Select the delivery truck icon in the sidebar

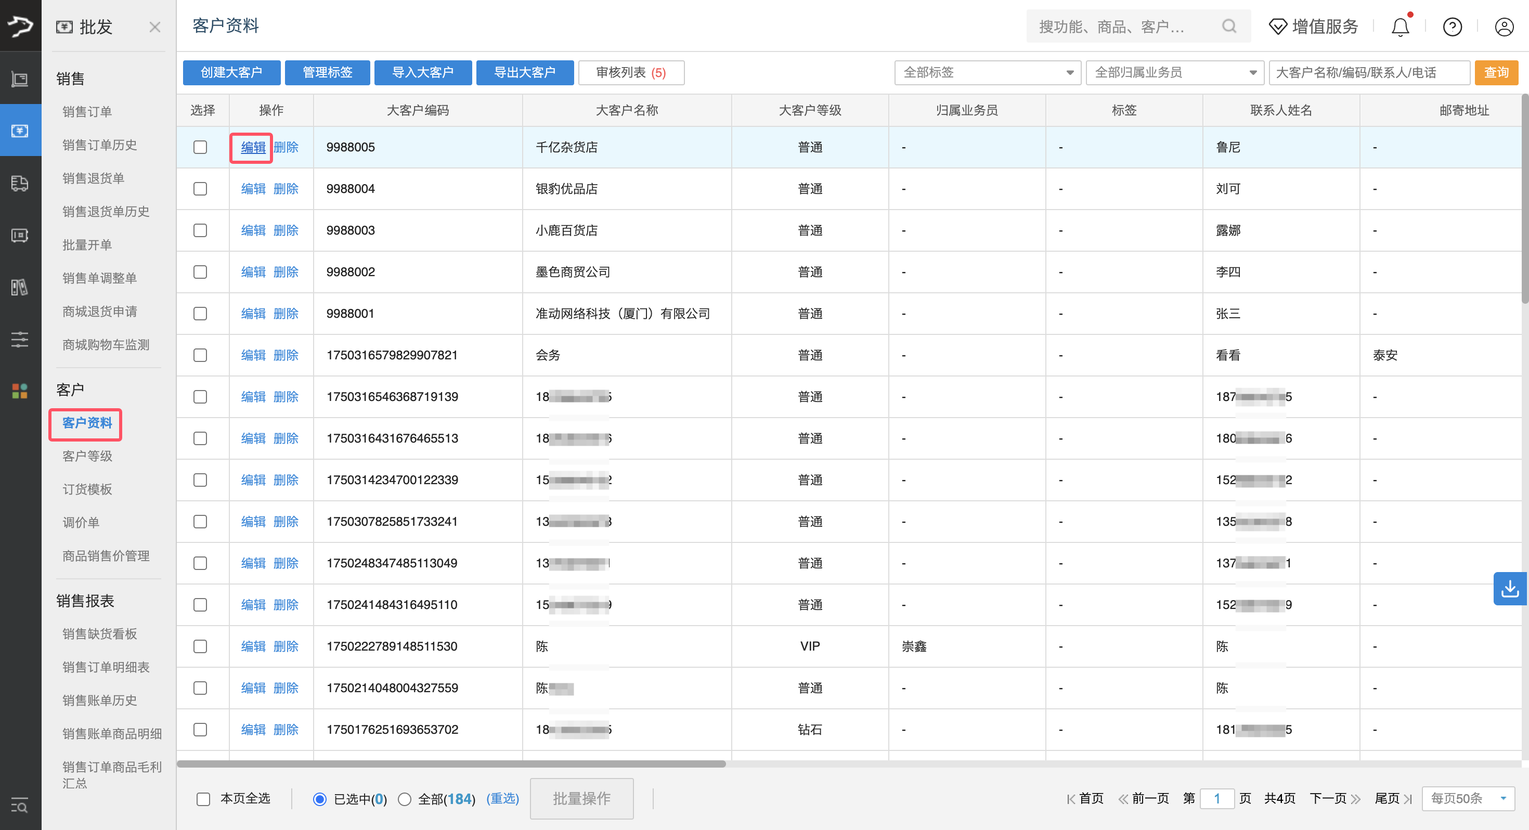[x=20, y=184]
